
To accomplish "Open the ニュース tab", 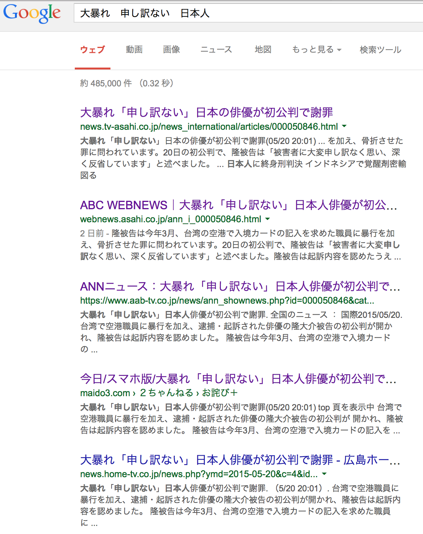I will pyautogui.click(x=216, y=50).
